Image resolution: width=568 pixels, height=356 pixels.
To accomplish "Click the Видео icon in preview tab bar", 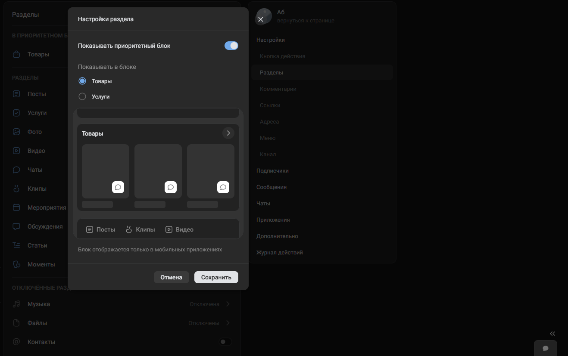I will 169,229.
